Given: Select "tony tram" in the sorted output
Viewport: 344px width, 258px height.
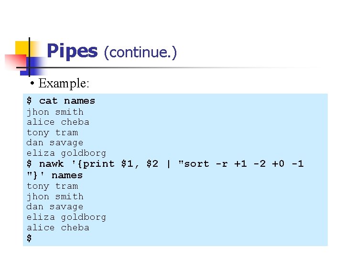Looking at the screenshot, I should (x=52, y=186).
